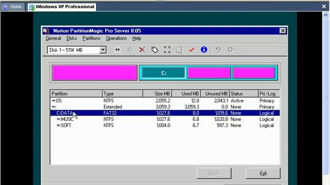Click the Apply button
The height and width of the screenshot is (185, 330).
(x=214, y=173)
